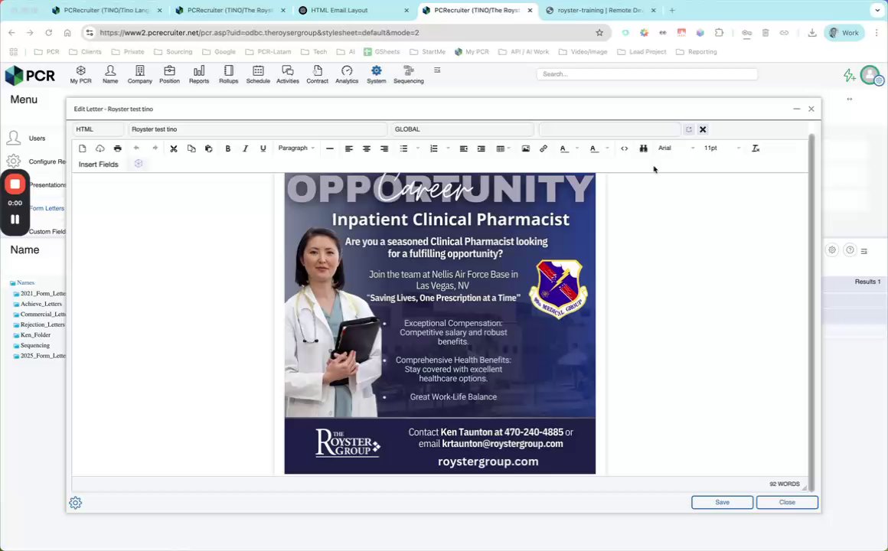Copy selection using the copy icon
888x551 pixels.
pyautogui.click(x=191, y=148)
